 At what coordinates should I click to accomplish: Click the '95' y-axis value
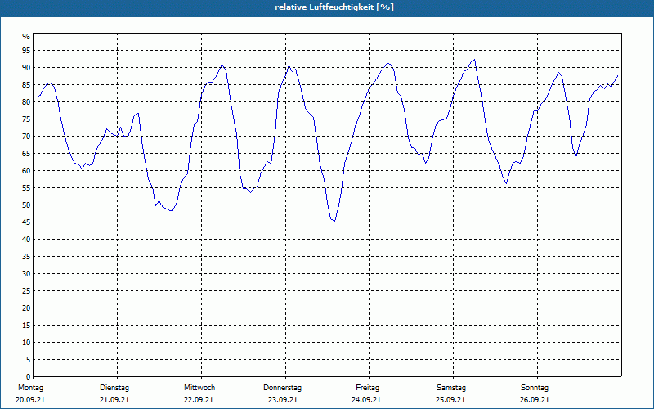(26, 51)
